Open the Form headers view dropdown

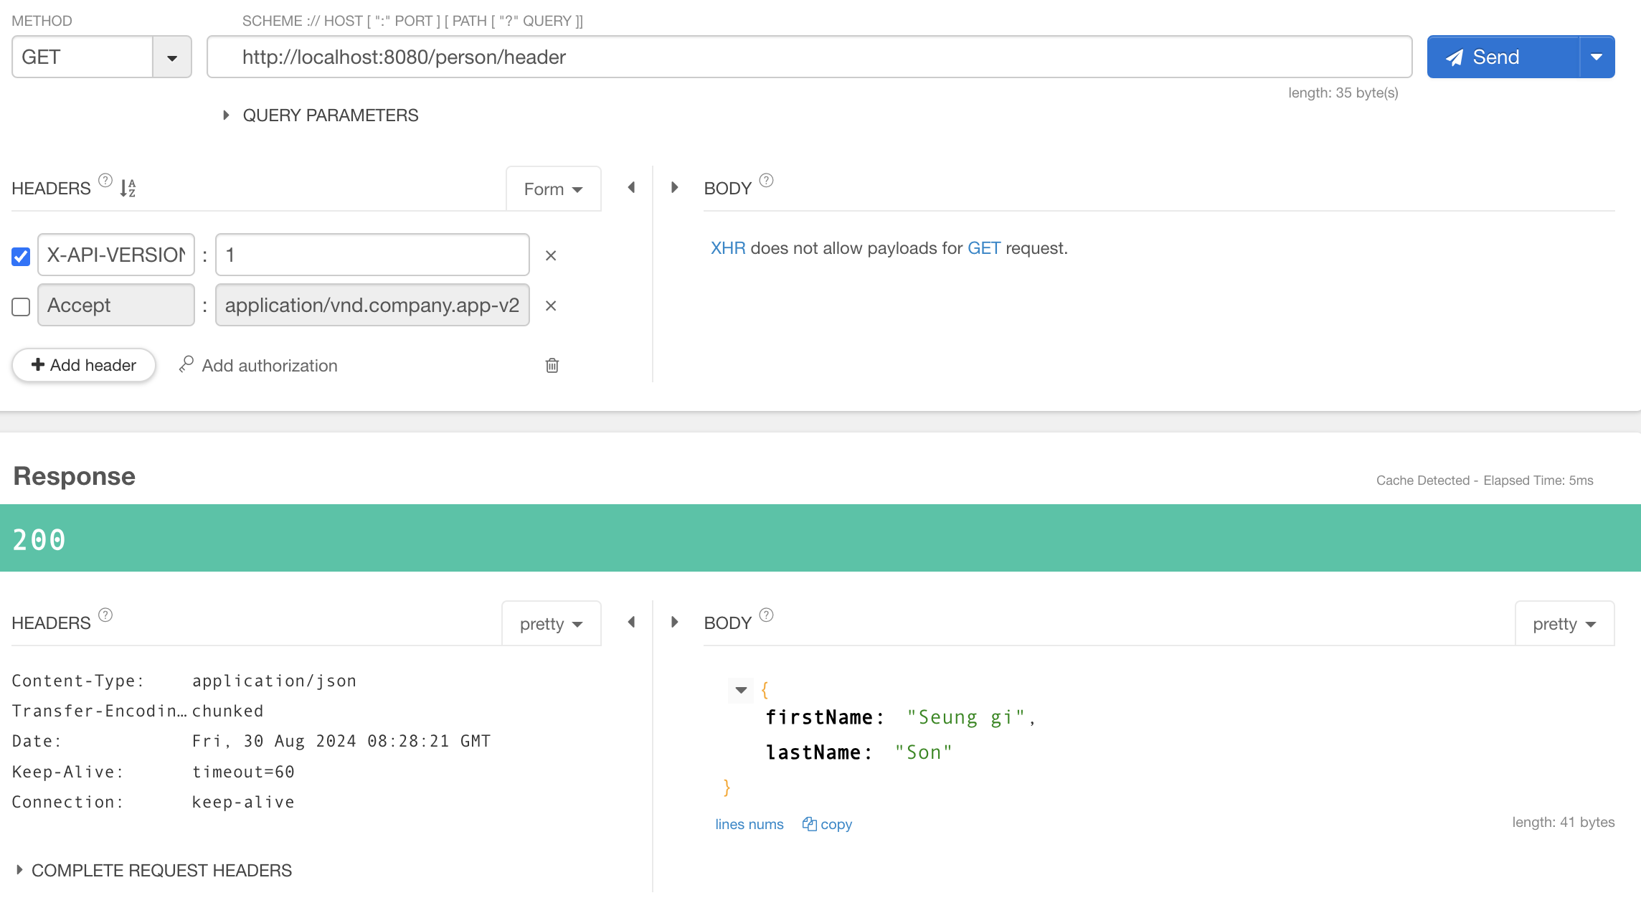[x=553, y=189]
